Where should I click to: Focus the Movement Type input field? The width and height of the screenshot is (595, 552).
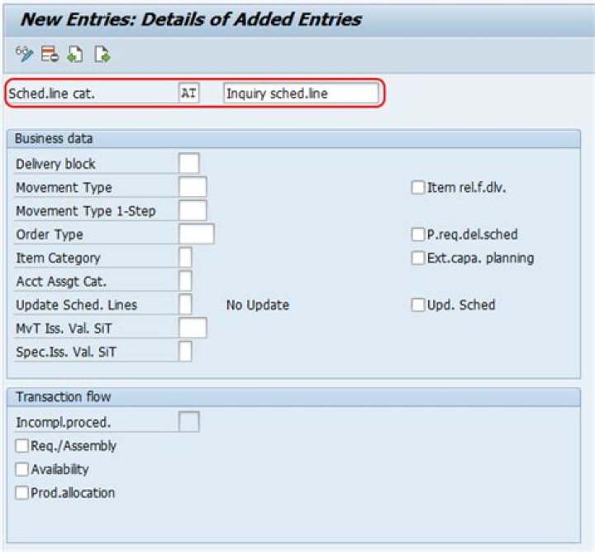(x=193, y=187)
